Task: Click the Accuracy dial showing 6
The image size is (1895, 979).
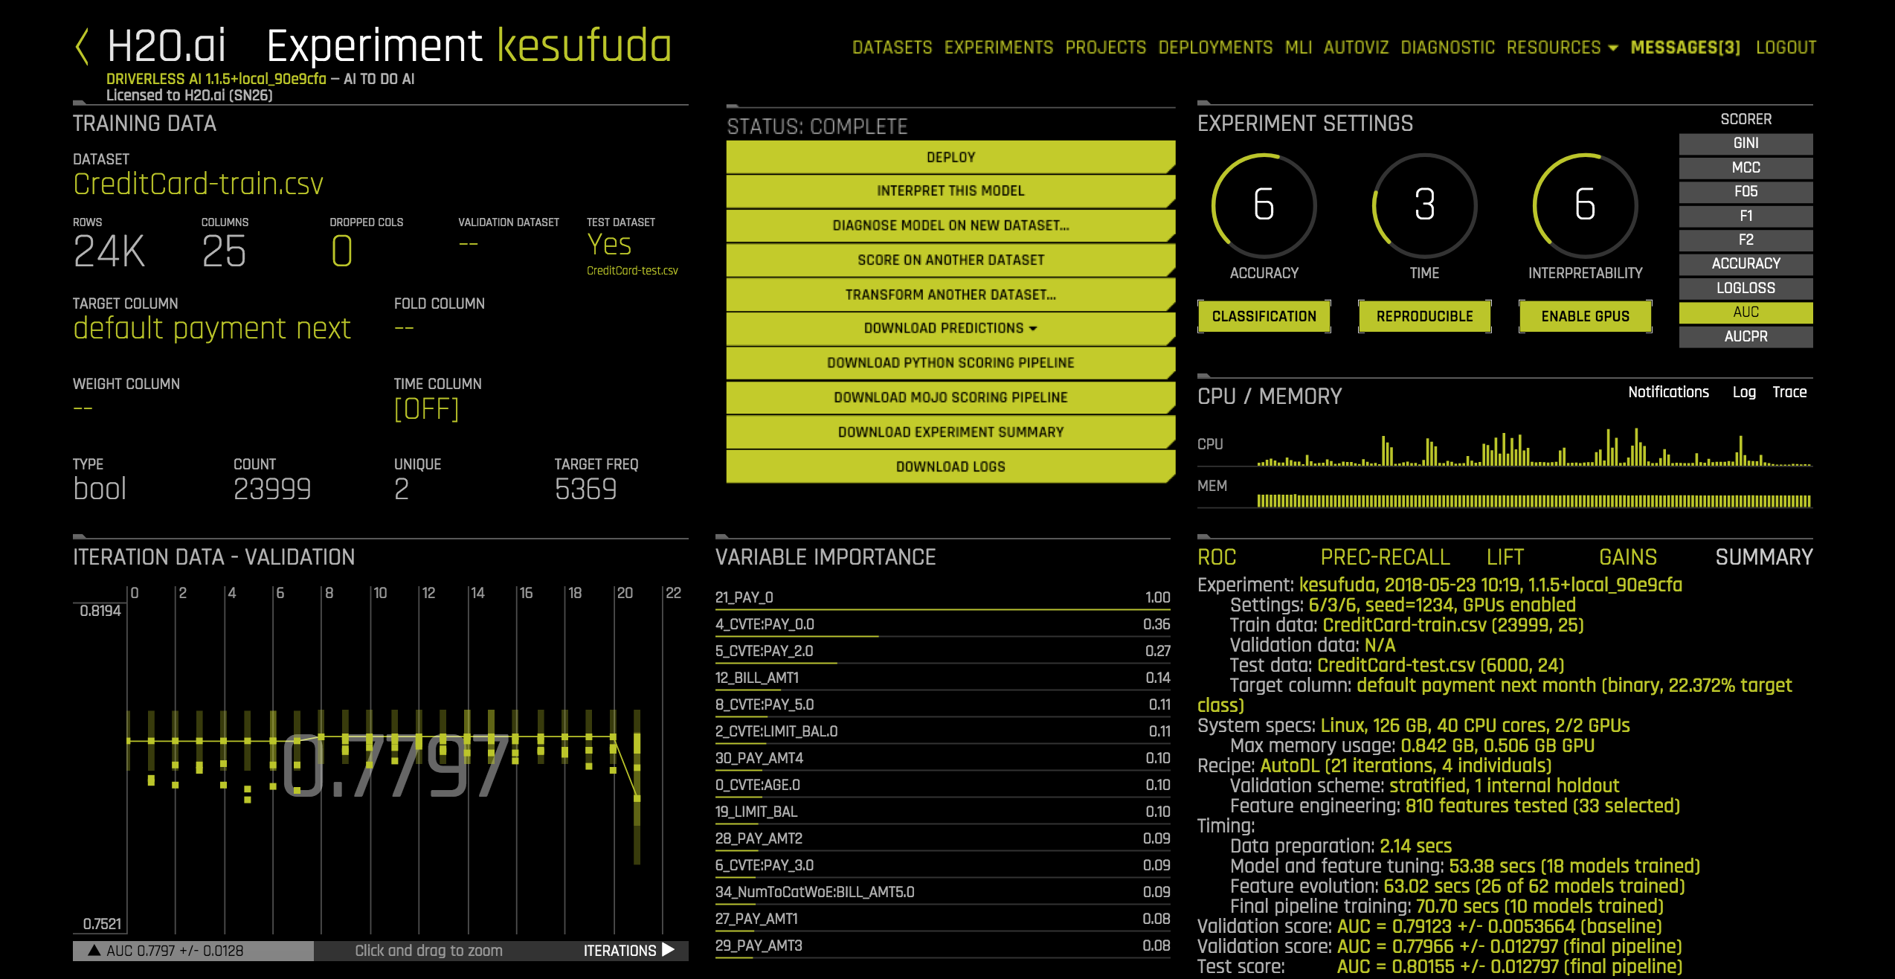Action: coord(1264,205)
